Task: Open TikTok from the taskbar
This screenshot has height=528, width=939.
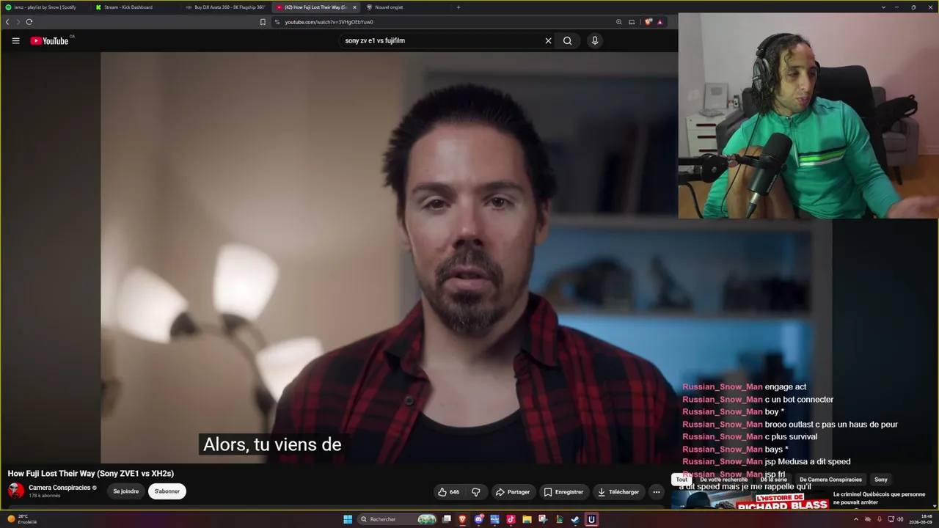Action: pyautogui.click(x=511, y=519)
